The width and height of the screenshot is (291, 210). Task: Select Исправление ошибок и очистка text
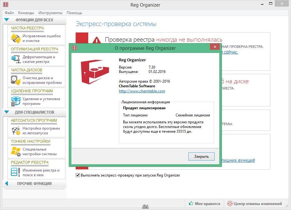(x=42, y=38)
